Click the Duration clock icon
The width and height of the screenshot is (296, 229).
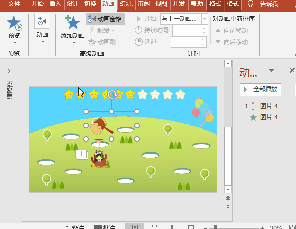pos(138,30)
